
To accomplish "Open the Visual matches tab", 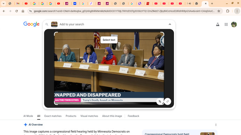I will pyautogui.click(x=89, y=116).
